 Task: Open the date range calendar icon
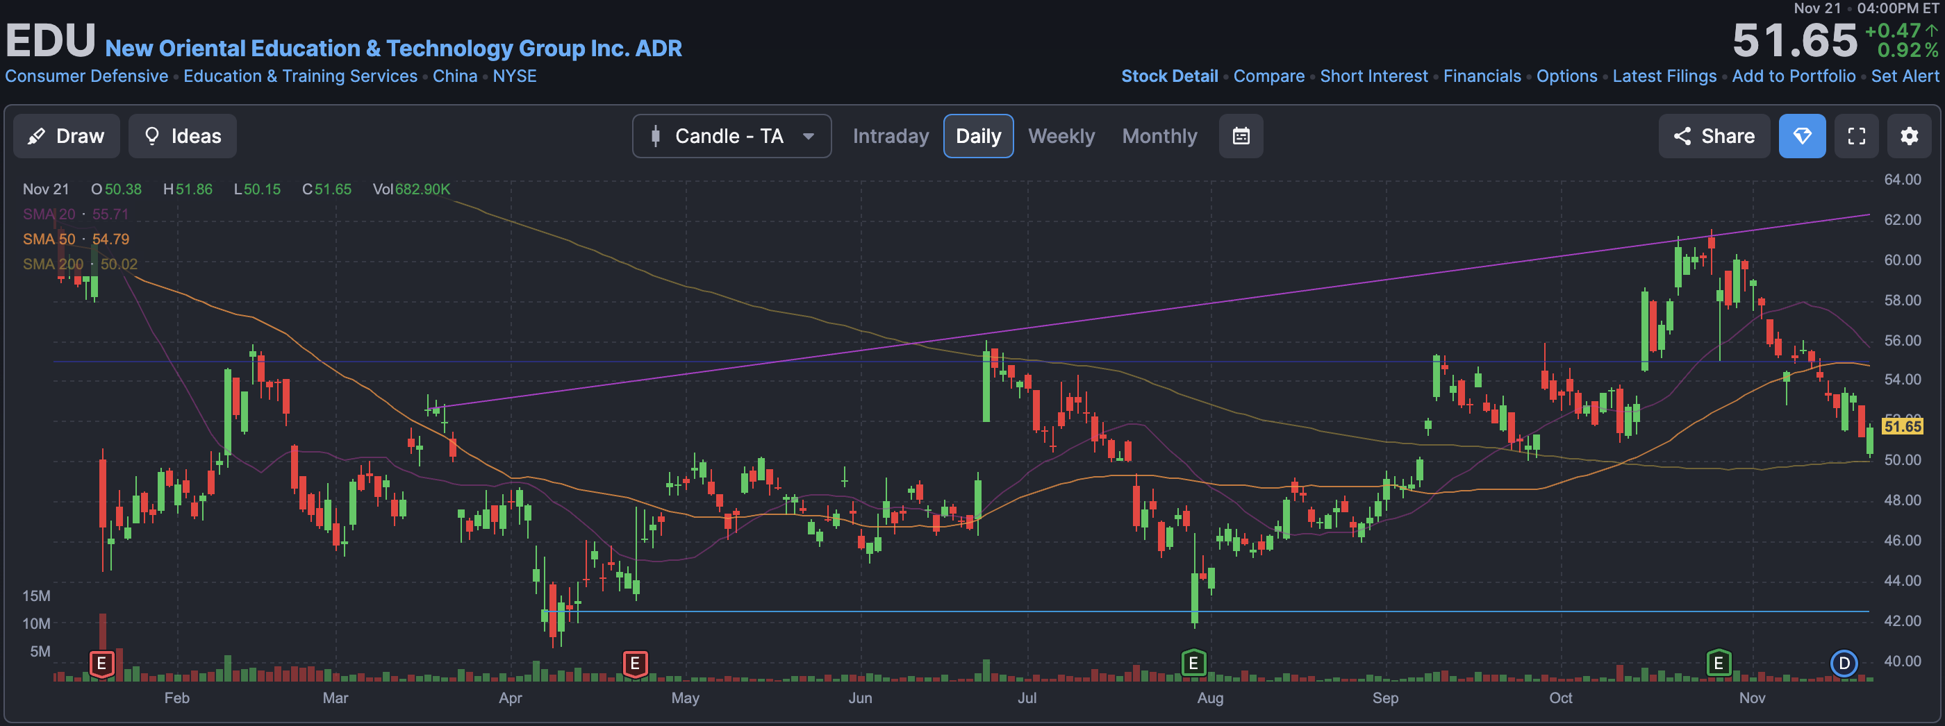click(1241, 136)
